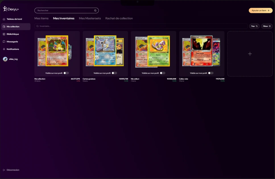Open Messagerie in the sidebar
This screenshot has width=275, height=179.
tap(16, 42)
